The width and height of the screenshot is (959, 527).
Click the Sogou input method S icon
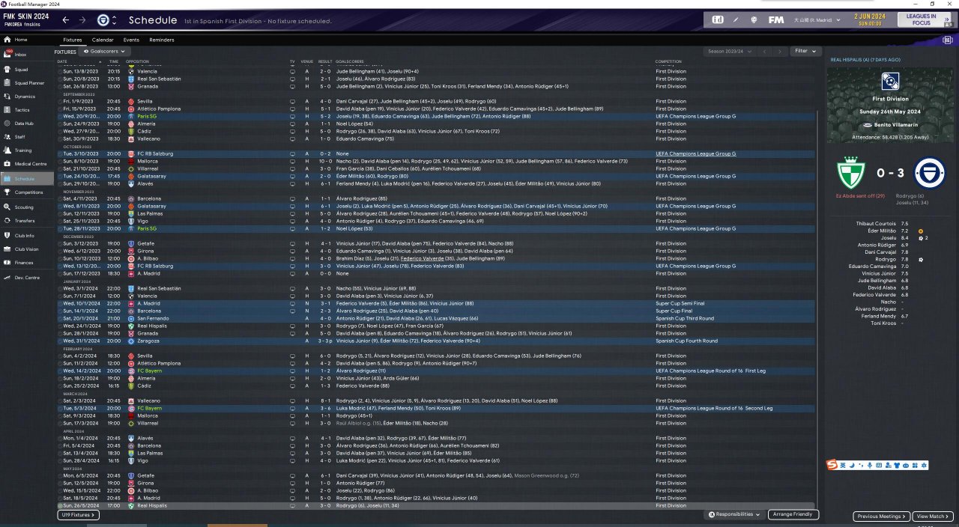click(832, 466)
